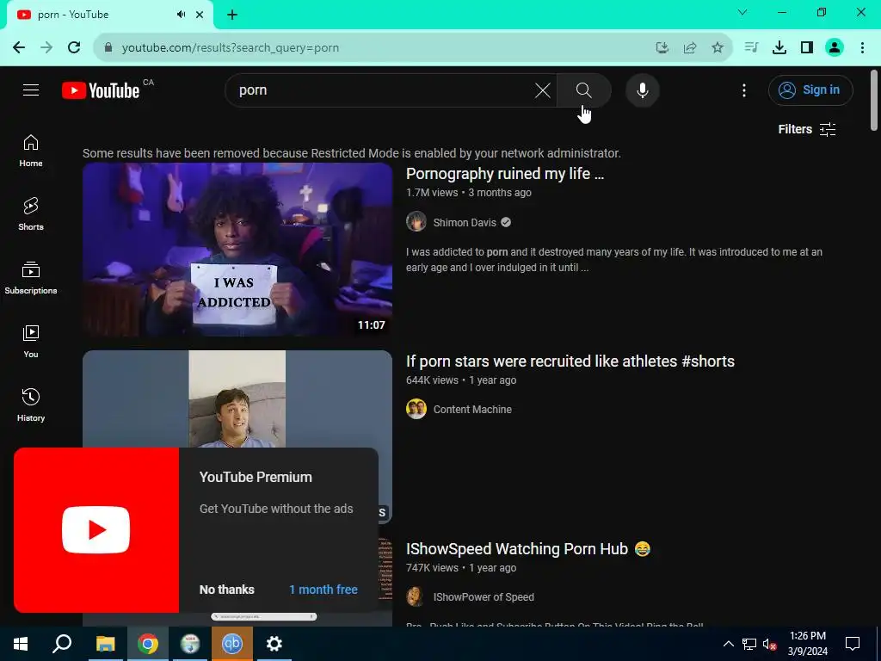Open Windows Settings gear in taskbar
The height and width of the screenshot is (661, 881).
point(274,644)
